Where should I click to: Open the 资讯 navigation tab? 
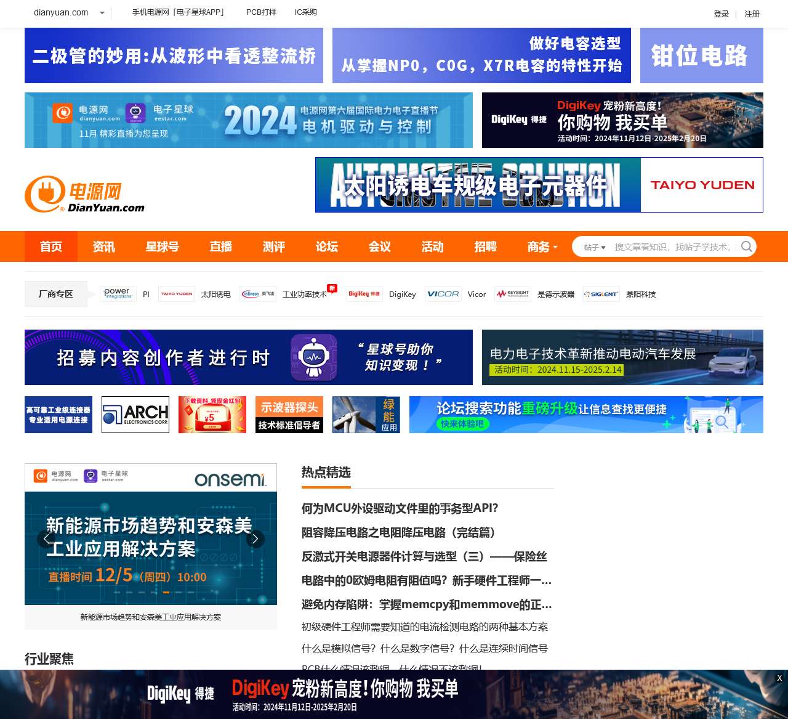(x=104, y=246)
